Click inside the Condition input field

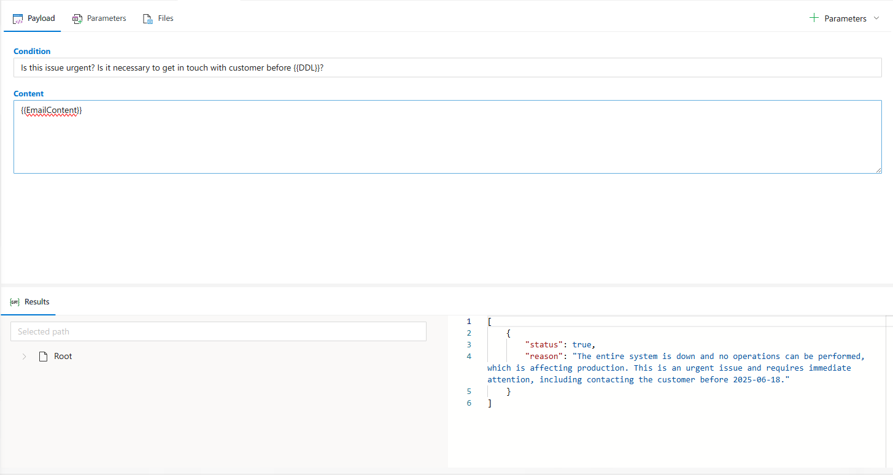[x=447, y=68]
